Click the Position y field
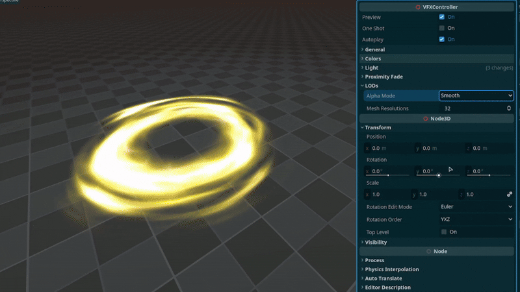 pos(440,148)
